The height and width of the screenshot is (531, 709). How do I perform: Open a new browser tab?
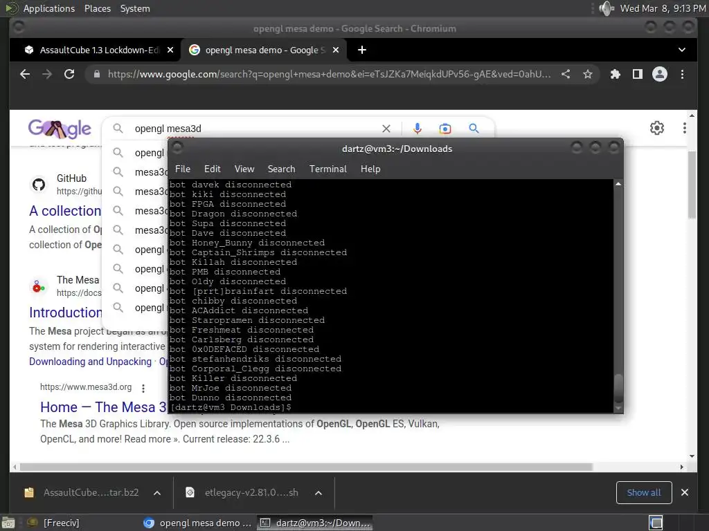361,50
